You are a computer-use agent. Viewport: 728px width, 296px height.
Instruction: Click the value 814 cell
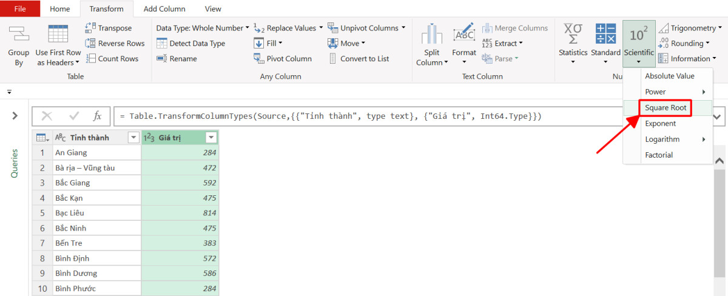pos(180,213)
